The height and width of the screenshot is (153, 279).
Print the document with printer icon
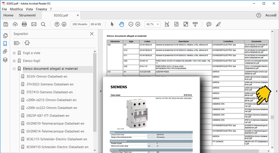tap(24, 24)
